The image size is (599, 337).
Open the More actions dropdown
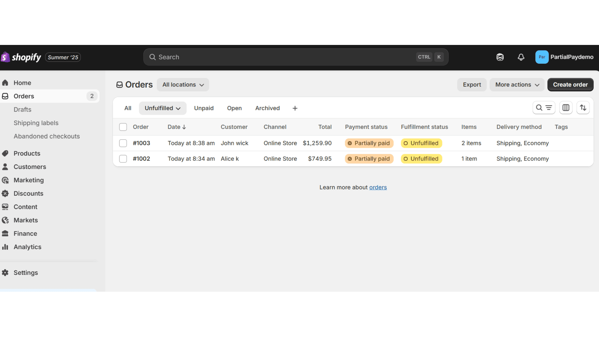pos(517,85)
